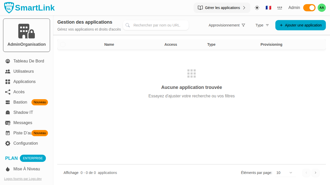Screen dimensions: 330x185
Task: Open the Bastion feature marked Nouveau
Action: click(x=21, y=102)
